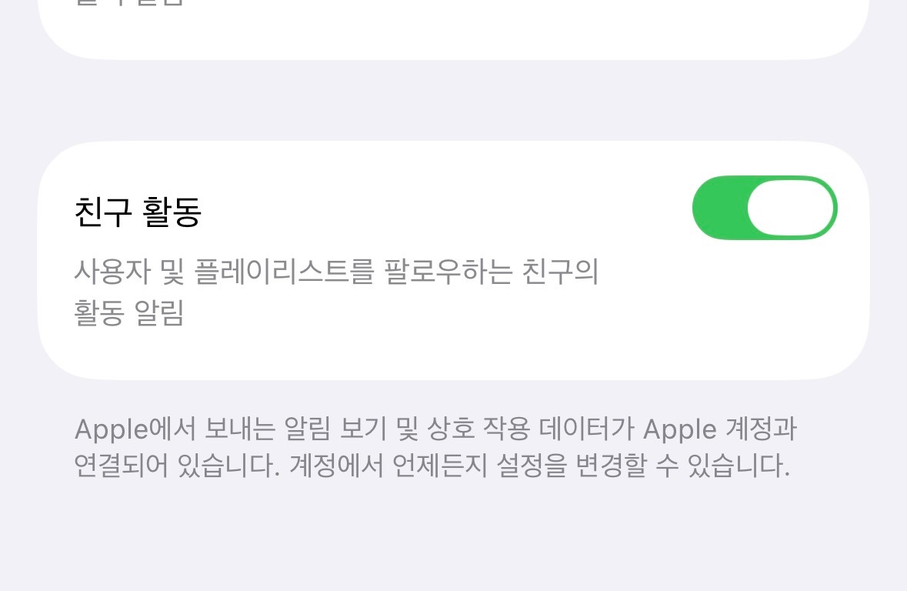Click the description starting with 사용자 및 플레이리스트를
Screen dimensions: 907x591
coord(336,292)
